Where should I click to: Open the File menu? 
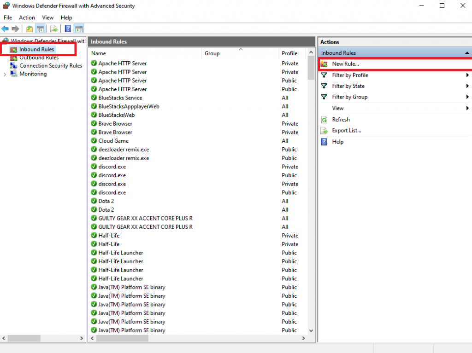[8, 17]
